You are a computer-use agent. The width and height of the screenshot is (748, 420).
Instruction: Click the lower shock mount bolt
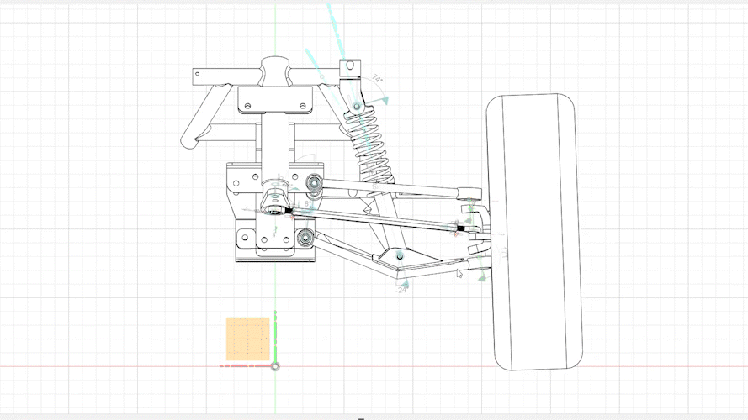[401, 255]
